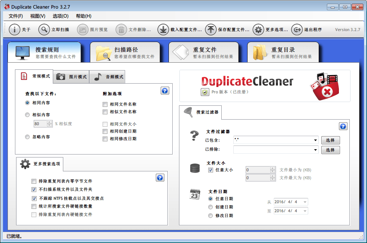Screen dimensions: 367x243
Task: Click the 文件删除 trash icon
Action: tap(121, 30)
